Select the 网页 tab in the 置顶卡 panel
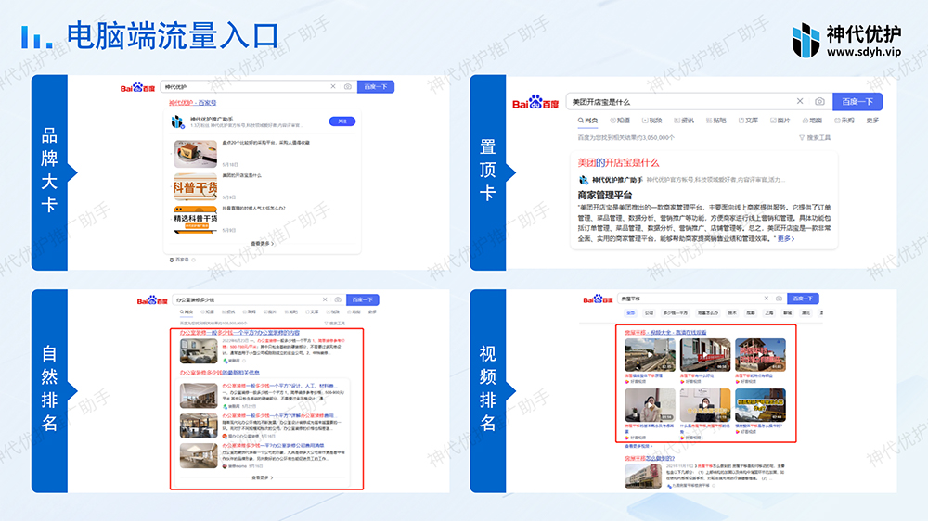928x521 pixels. click(x=587, y=121)
